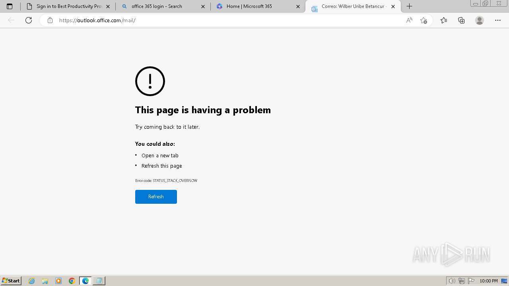The height and width of the screenshot is (286, 509).
Task: Open a new browser tab with plus button
Action: pyautogui.click(x=409, y=6)
